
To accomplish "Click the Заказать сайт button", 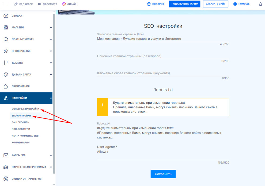I will [x=215, y=4].
